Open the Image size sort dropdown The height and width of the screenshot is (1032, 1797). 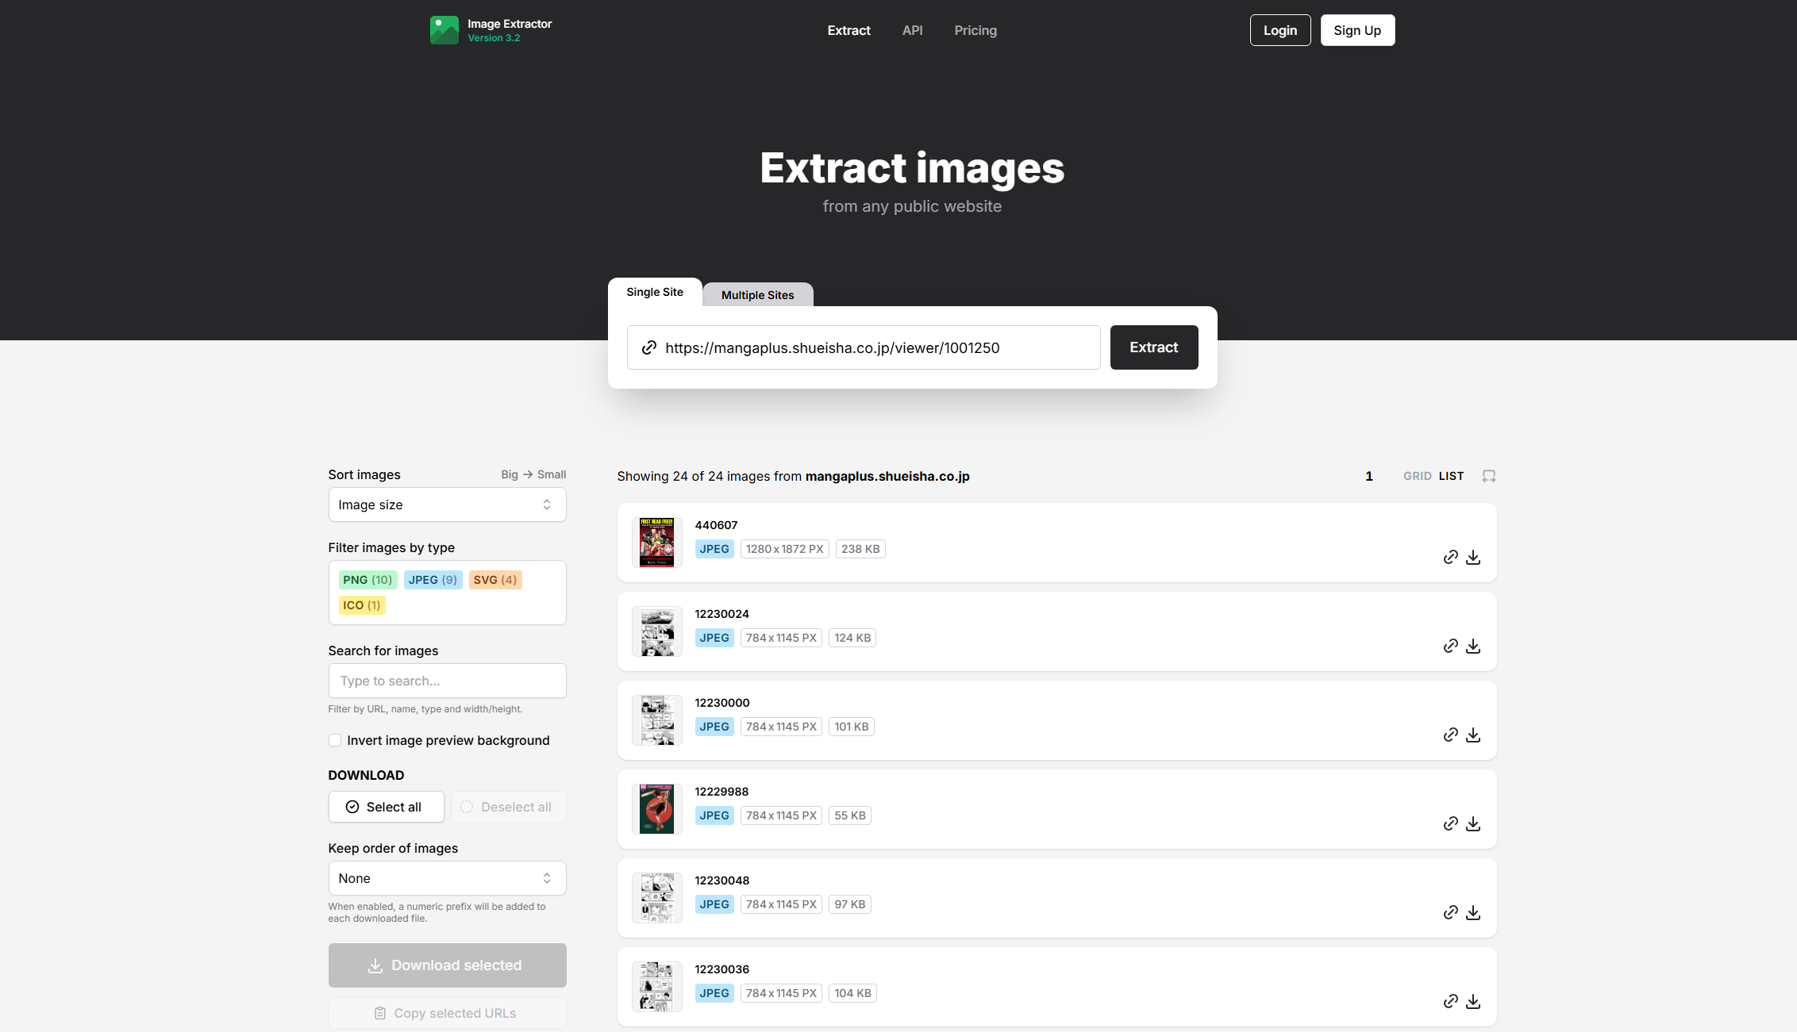click(447, 504)
